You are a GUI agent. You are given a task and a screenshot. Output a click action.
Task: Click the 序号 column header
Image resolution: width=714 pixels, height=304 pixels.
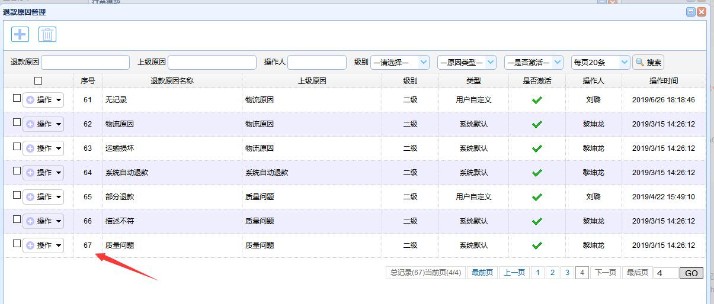[88, 80]
